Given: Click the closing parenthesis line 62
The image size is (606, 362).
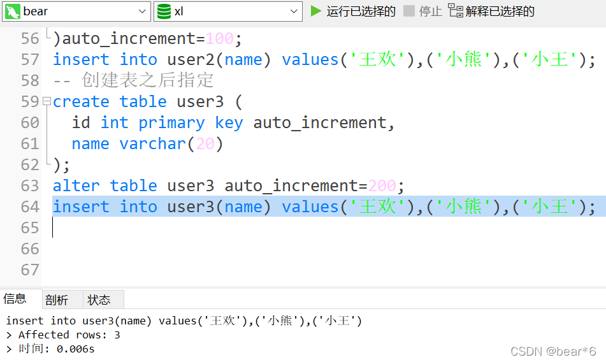Looking at the screenshot, I should point(61,165).
